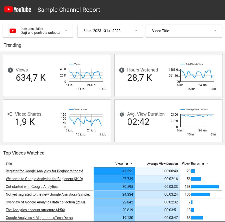The width and height of the screenshot is (225, 222).
Task: Click the info icon next to Views column
Action: click(127, 164)
